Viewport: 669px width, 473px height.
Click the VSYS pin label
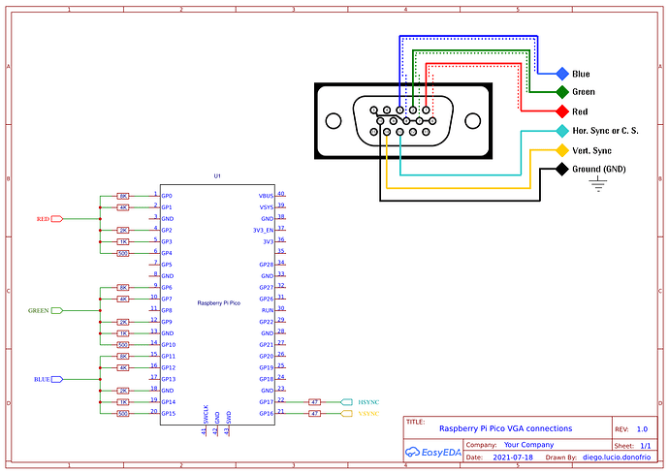coord(267,207)
